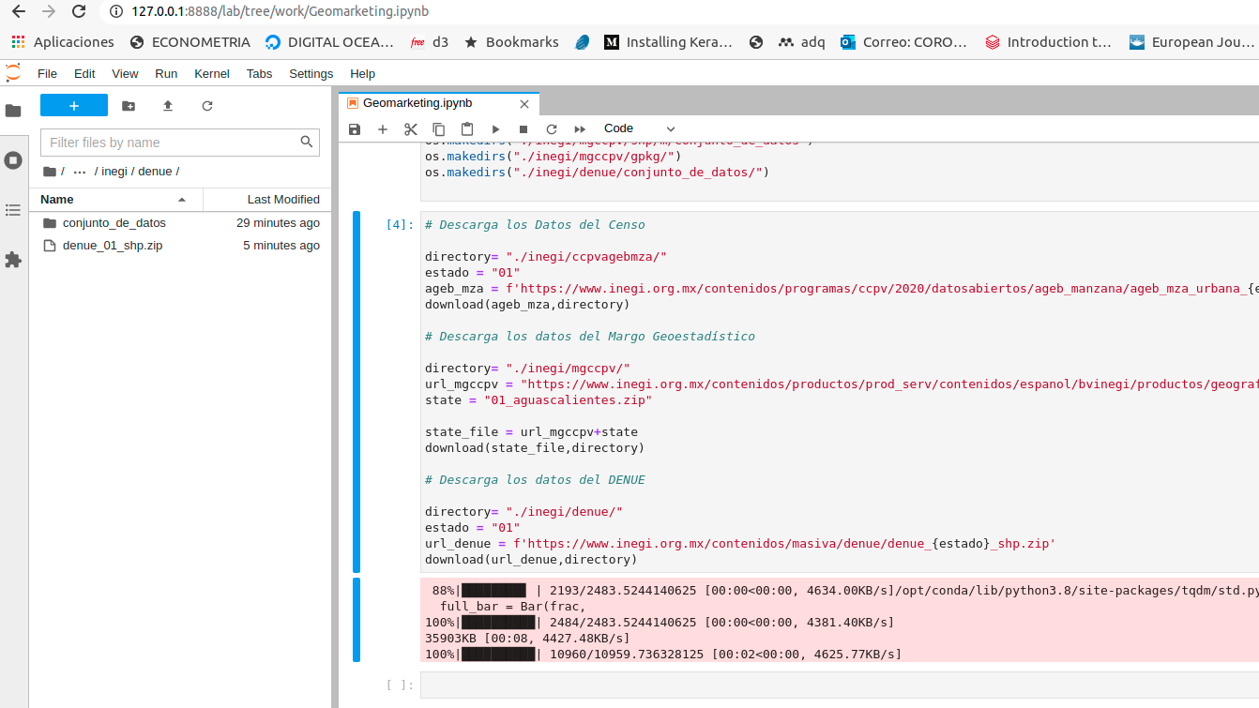Toggle Name column sort order

[55, 199]
